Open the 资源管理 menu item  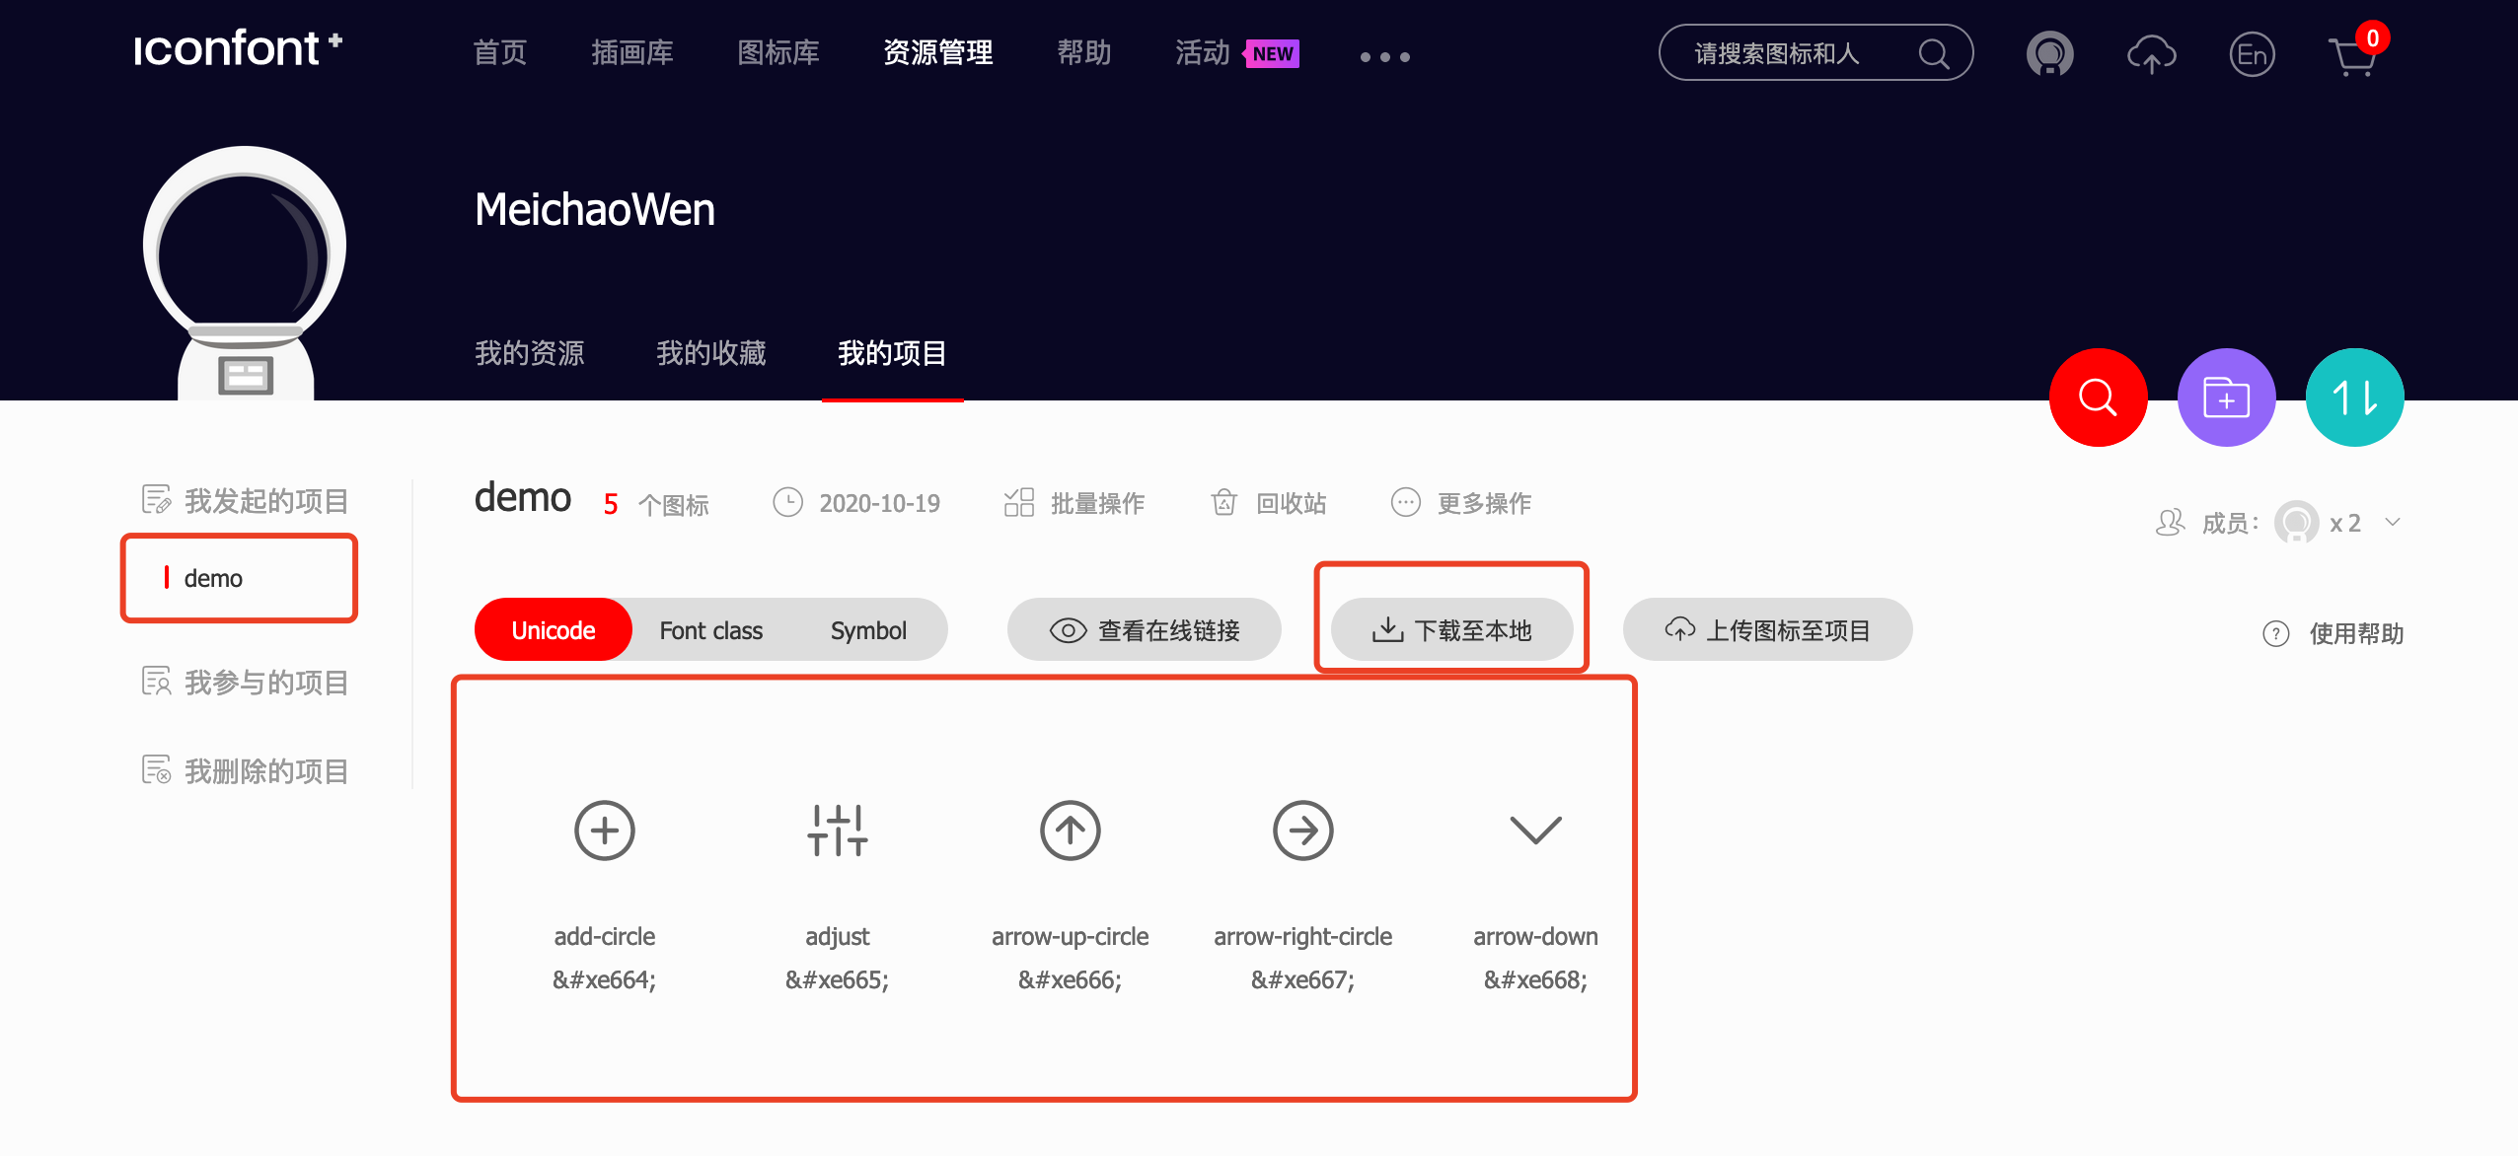coord(937,52)
